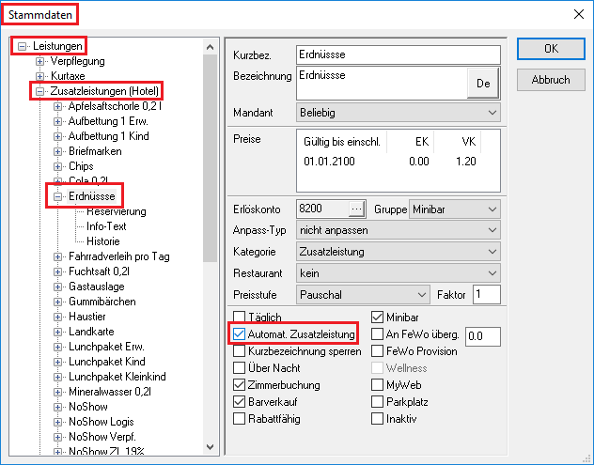
Task: Open the Restaurant dropdown
Action: pos(399,273)
